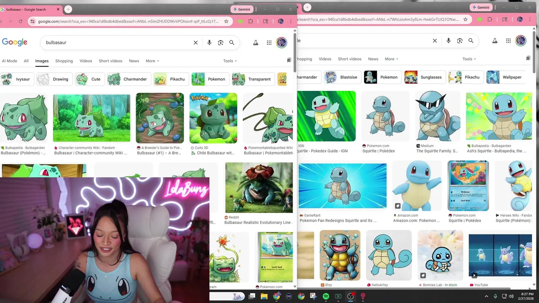Expand the More dropdown in Squirtle window
The height and width of the screenshot is (303, 539).
pyautogui.click(x=392, y=59)
